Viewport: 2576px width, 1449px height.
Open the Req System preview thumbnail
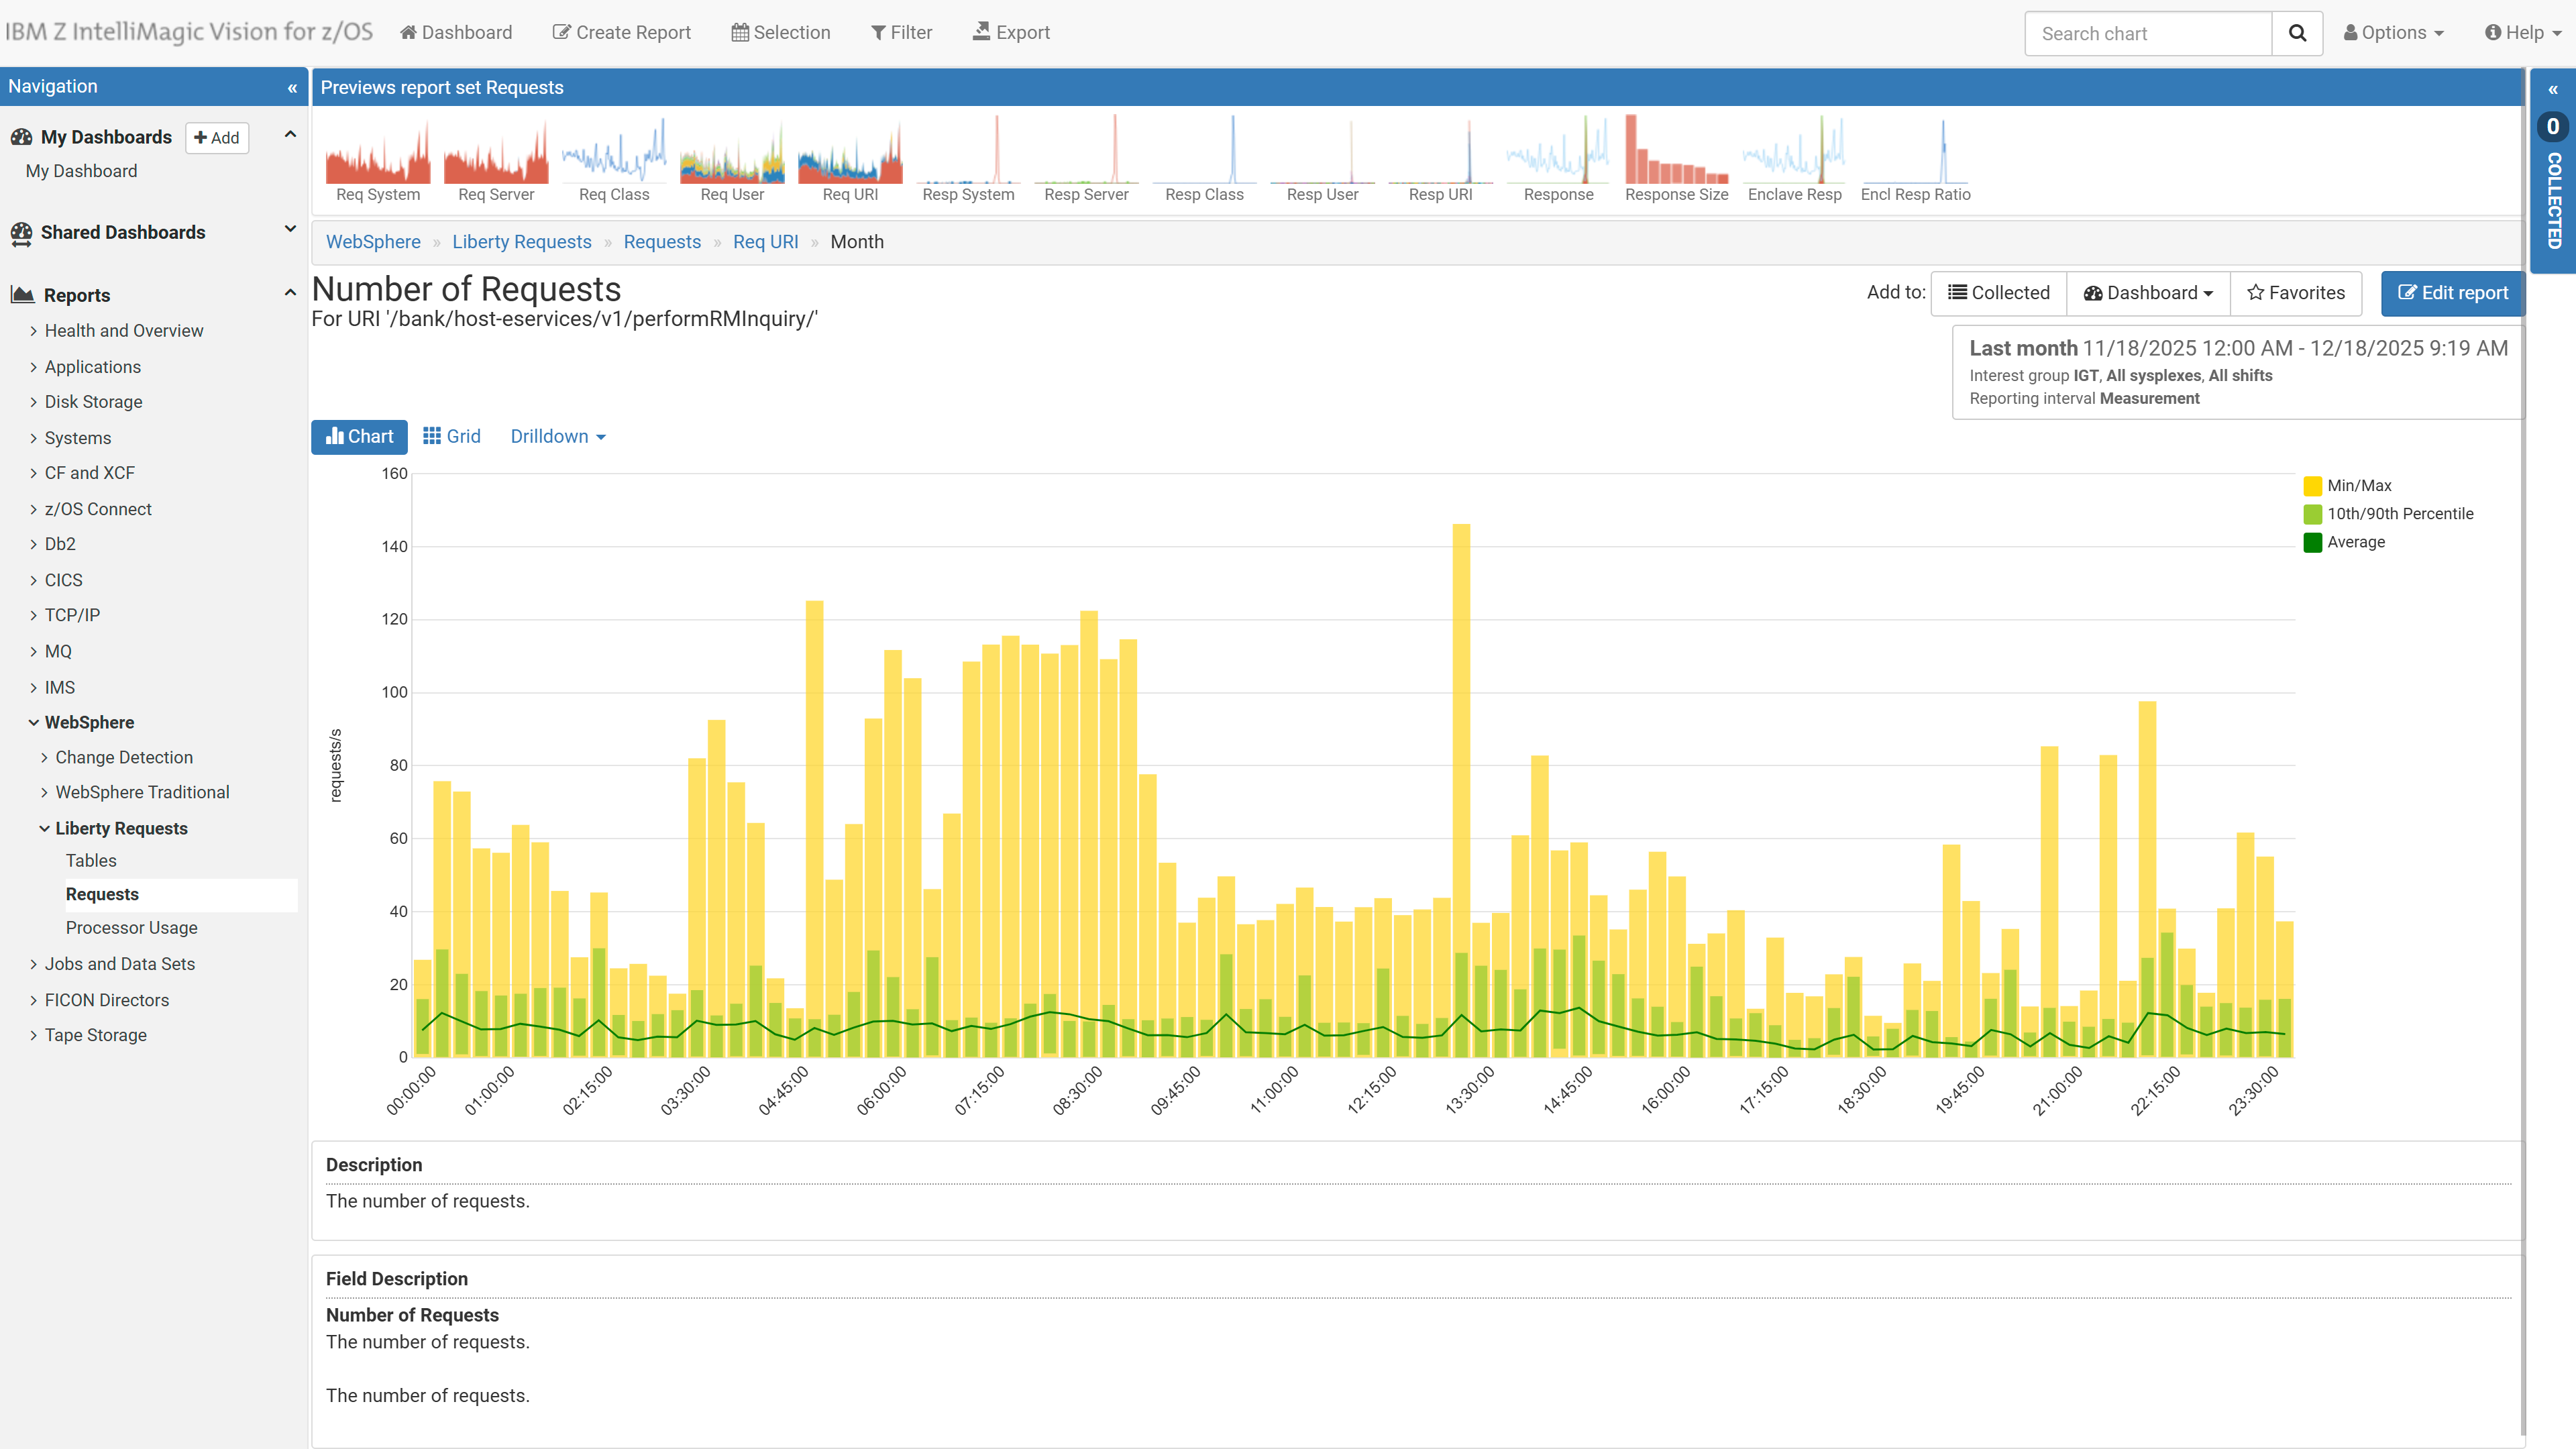(x=378, y=160)
